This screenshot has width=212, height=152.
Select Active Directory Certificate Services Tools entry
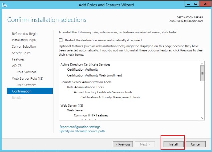click(103, 92)
